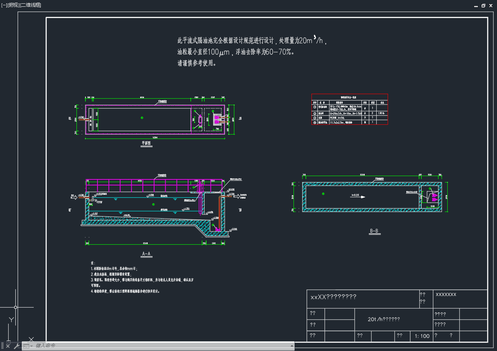This screenshot has height=351, width=497.
Task: Close the command line window
Action: [x=8, y=346]
